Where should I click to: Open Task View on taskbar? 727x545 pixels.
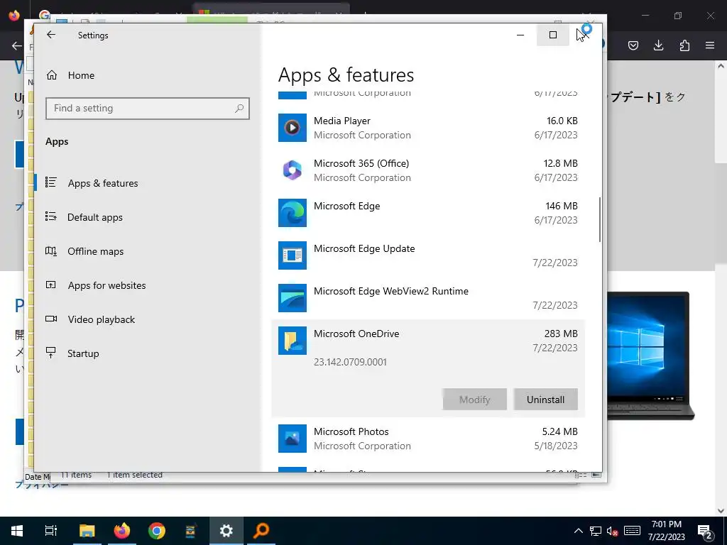point(51,531)
